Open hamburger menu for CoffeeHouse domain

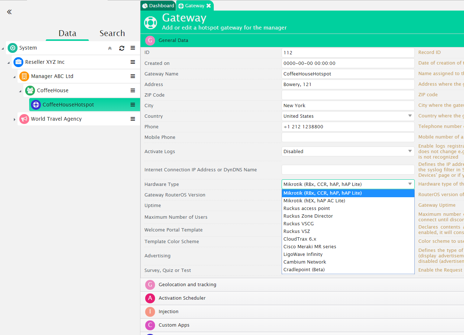tap(133, 90)
